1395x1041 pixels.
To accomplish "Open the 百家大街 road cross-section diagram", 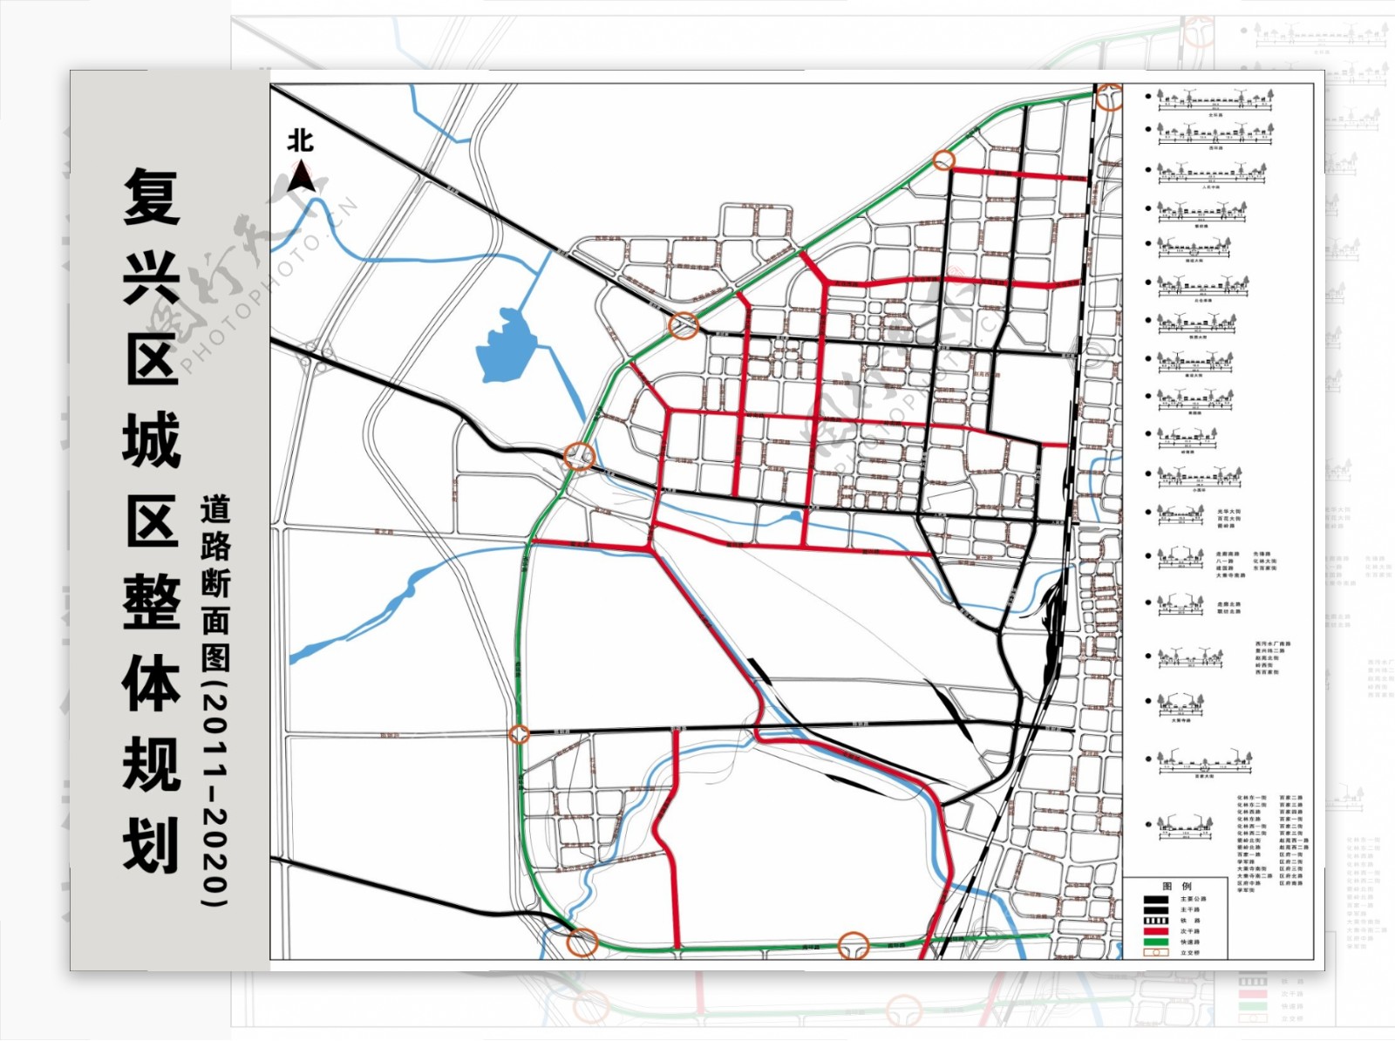I will [1205, 763].
